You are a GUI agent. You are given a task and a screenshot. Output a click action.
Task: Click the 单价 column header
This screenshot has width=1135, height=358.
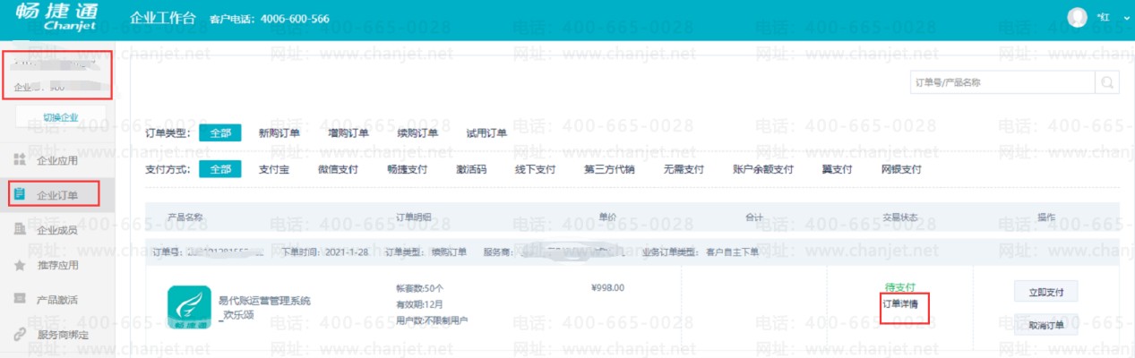tap(608, 217)
